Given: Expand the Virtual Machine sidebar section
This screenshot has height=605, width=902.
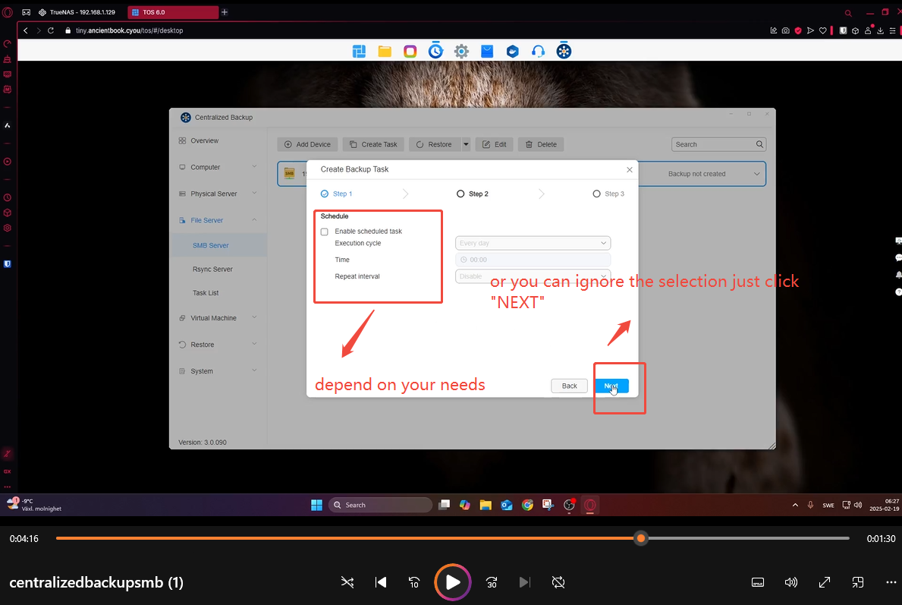Looking at the screenshot, I should coord(254,318).
